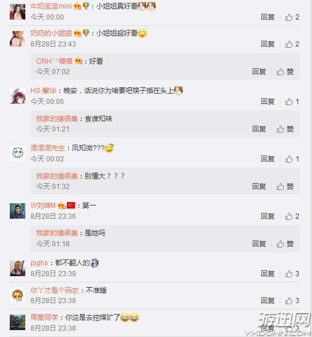Like 你丫才是个码农's 不准睡 comment
Screen dimensions: 312x337
(292, 300)
